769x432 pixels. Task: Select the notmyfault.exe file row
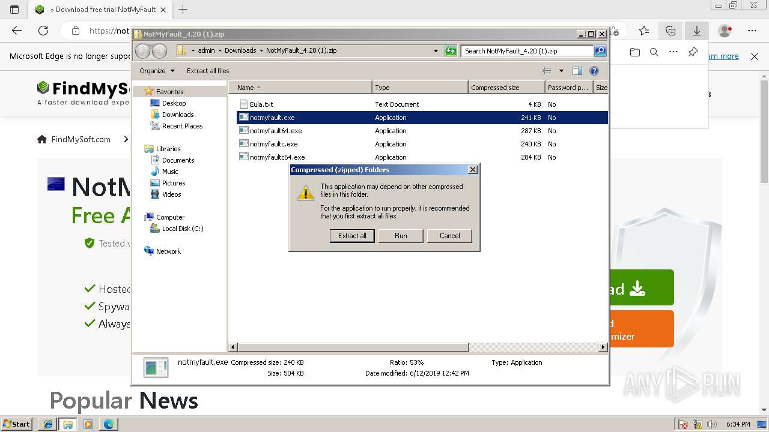(x=422, y=118)
